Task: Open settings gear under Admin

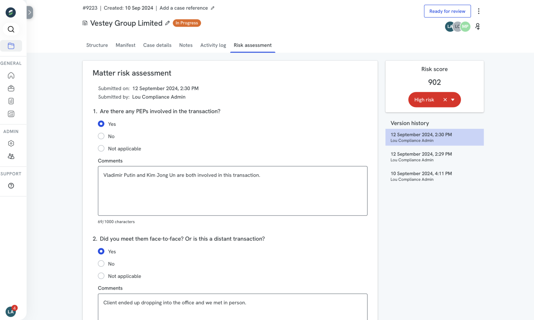Action: [11, 143]
